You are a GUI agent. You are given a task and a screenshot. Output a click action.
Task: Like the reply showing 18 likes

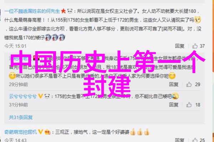tap(189, 105)
